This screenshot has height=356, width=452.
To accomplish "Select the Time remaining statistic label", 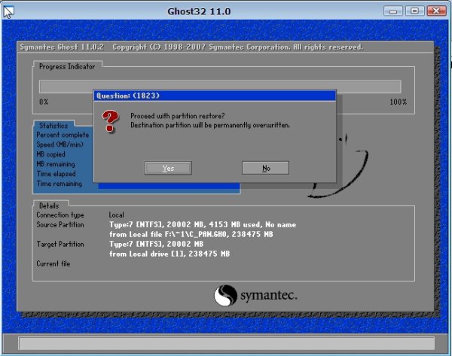I will point(60,184).
